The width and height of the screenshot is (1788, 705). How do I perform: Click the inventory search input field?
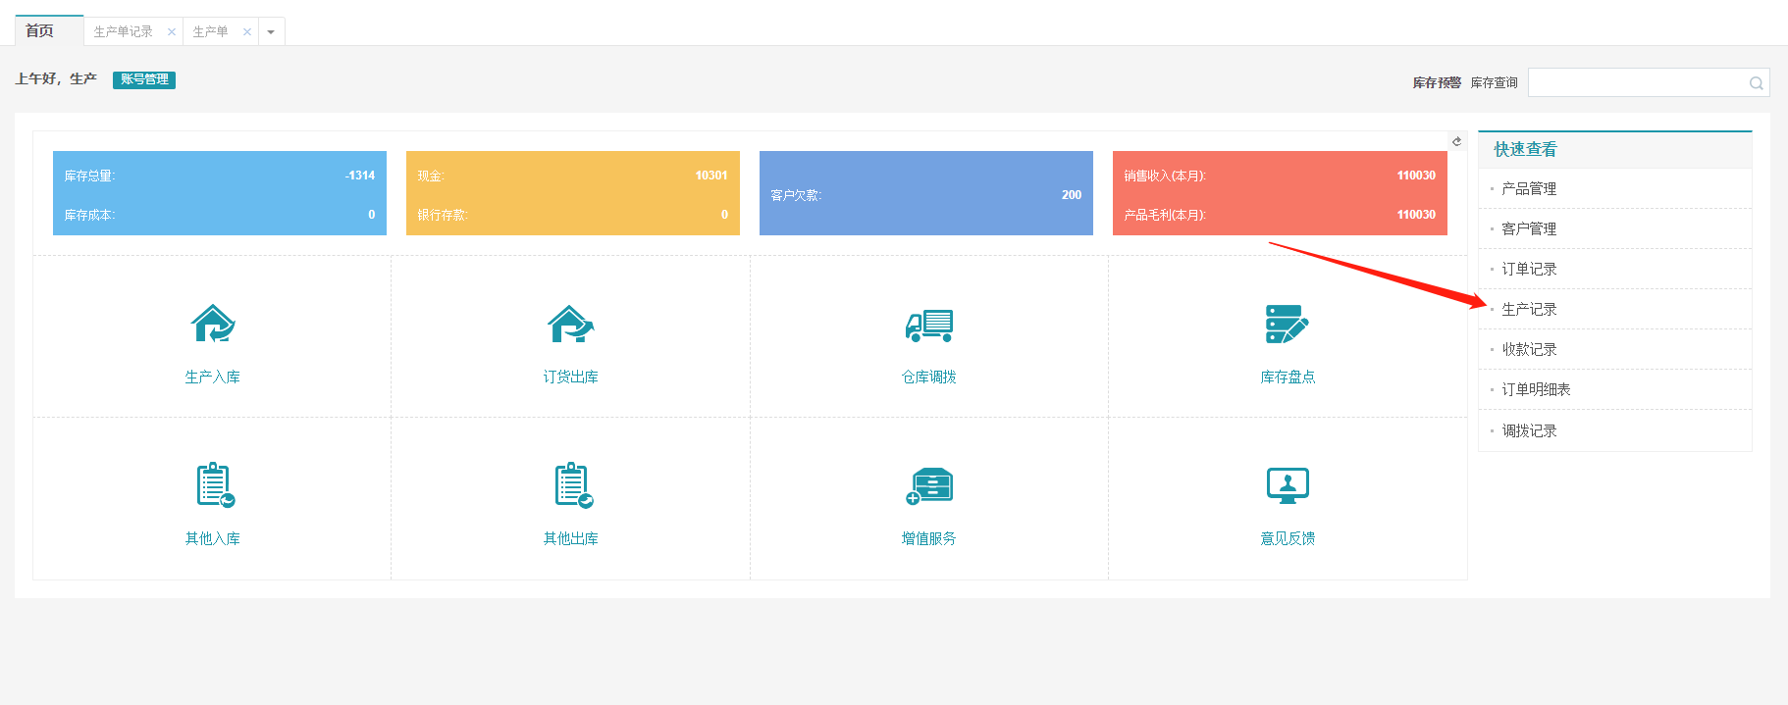coord(1636,83)
